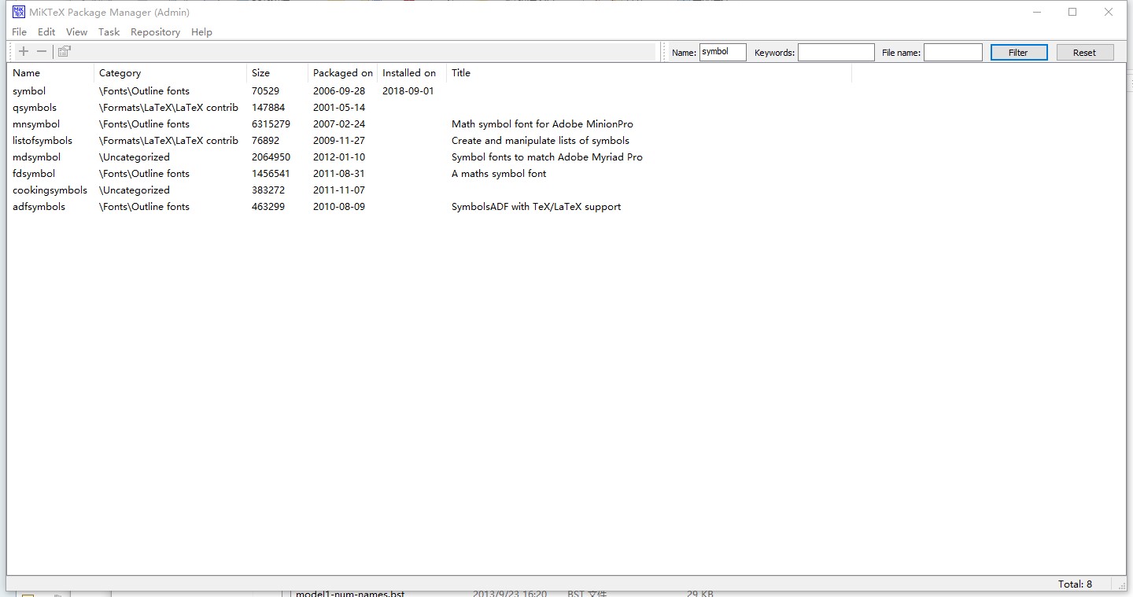Open the View menu
Viewport: 1133px width, 597px height.
click(x=76, y=31)
